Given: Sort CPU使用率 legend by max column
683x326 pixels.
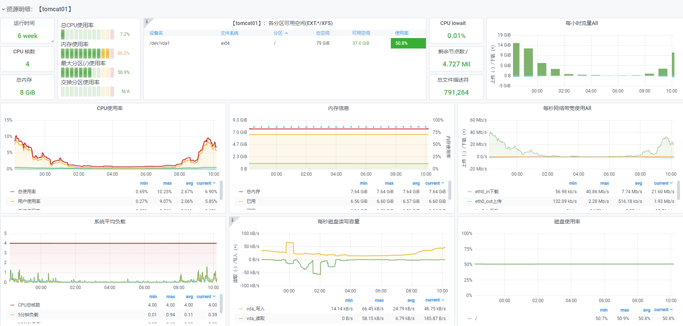Looking at the screenshot, I should point(167,183).
